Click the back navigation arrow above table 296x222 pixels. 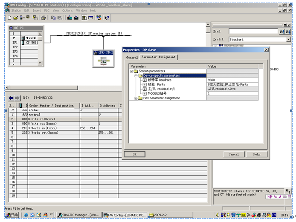coord(11,98)
